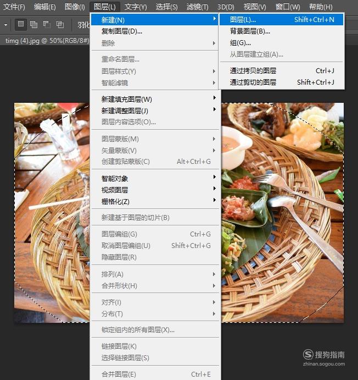Select the Add to Selection icon
This screenshot has height=380, width=358.
point(33,24)
